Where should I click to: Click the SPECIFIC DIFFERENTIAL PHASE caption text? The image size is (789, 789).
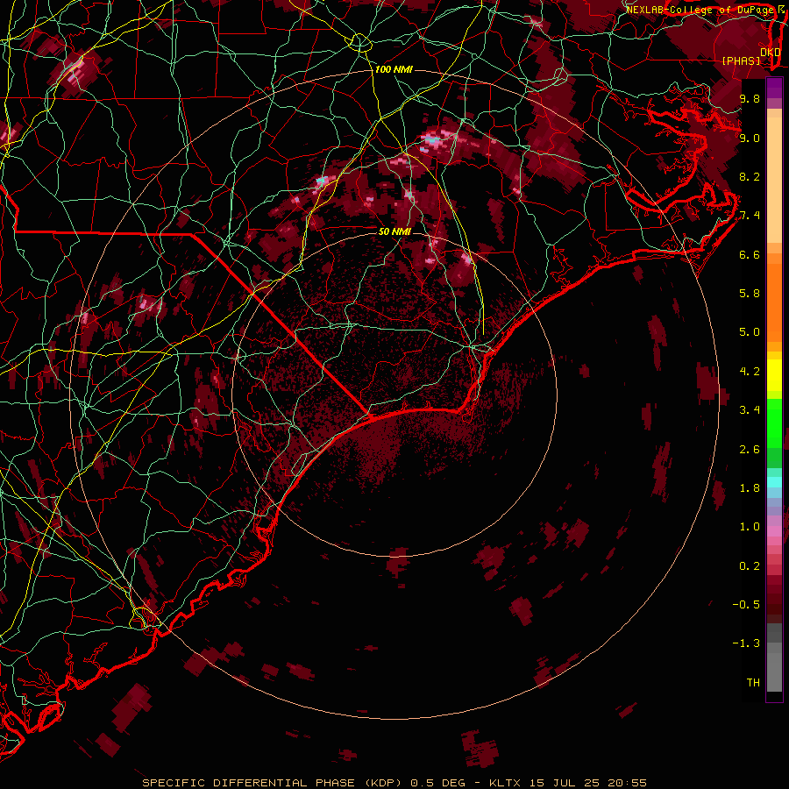249,783
